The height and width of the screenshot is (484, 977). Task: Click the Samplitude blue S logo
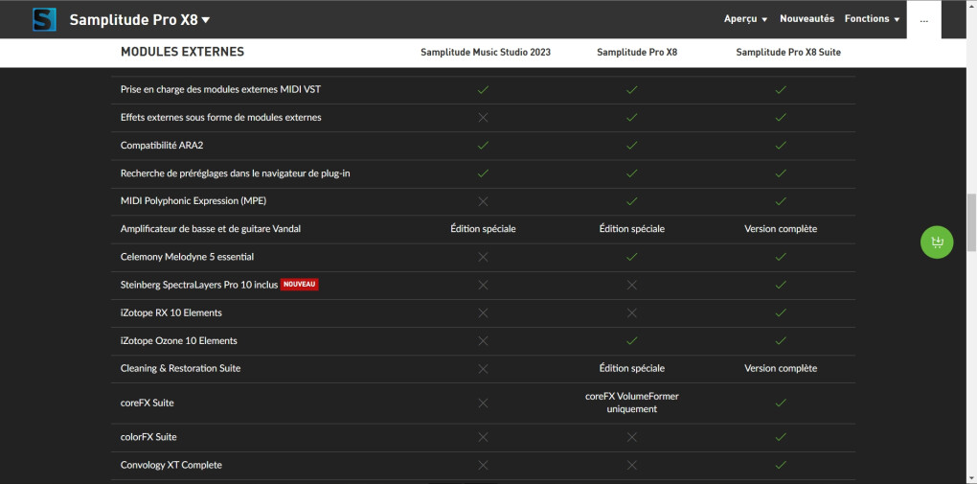click(44, 19)
